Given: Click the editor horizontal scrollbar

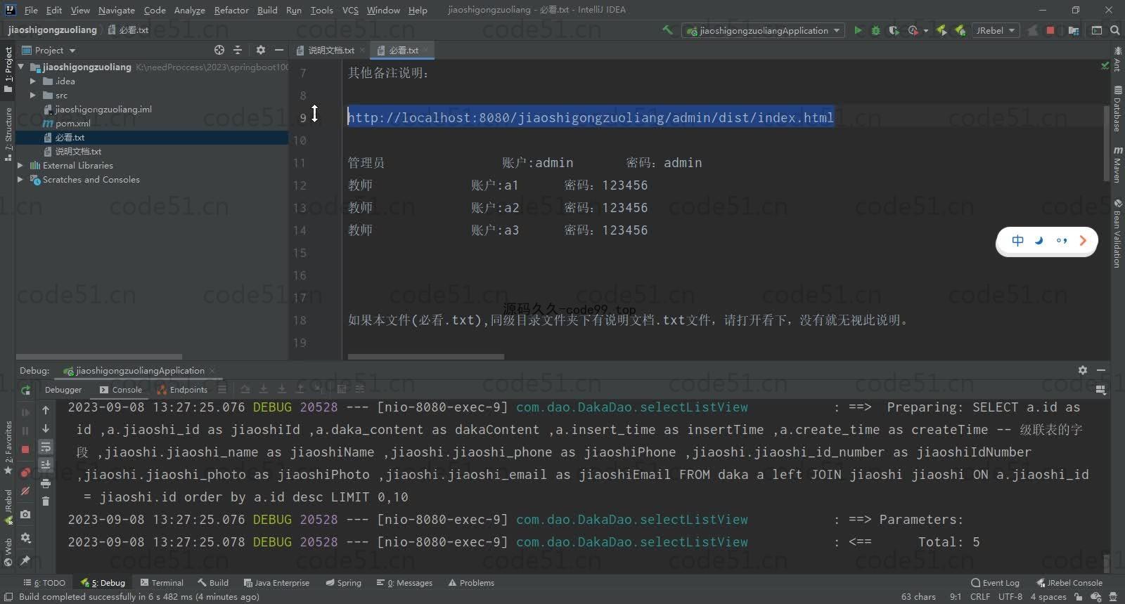Looking at the screenshot, I should coord(425,357).
